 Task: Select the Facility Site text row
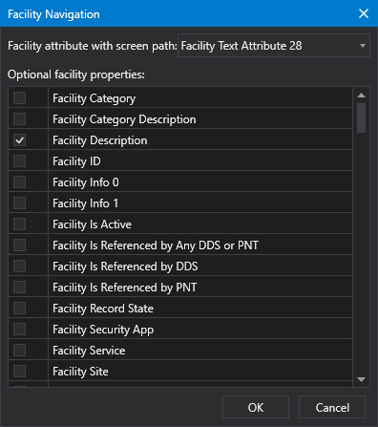coord(200,372)
